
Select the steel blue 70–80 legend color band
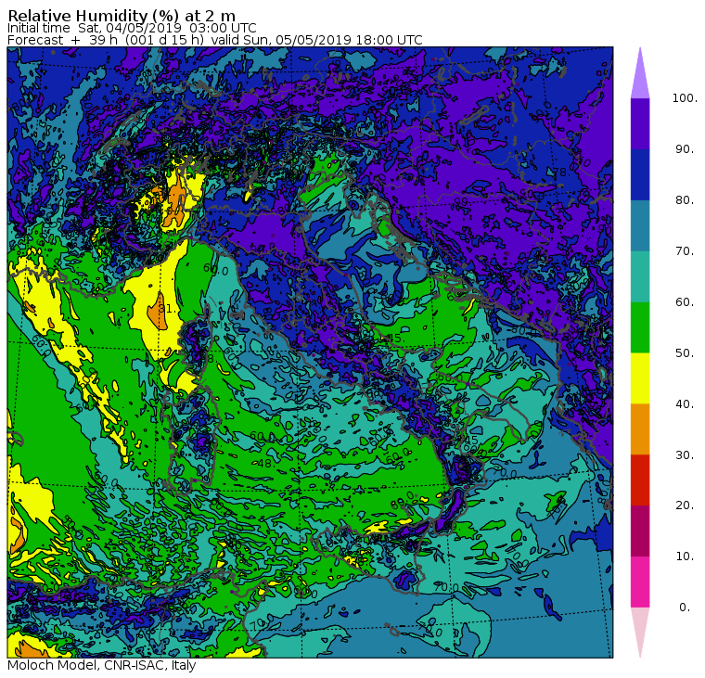[x=640, y=225]
